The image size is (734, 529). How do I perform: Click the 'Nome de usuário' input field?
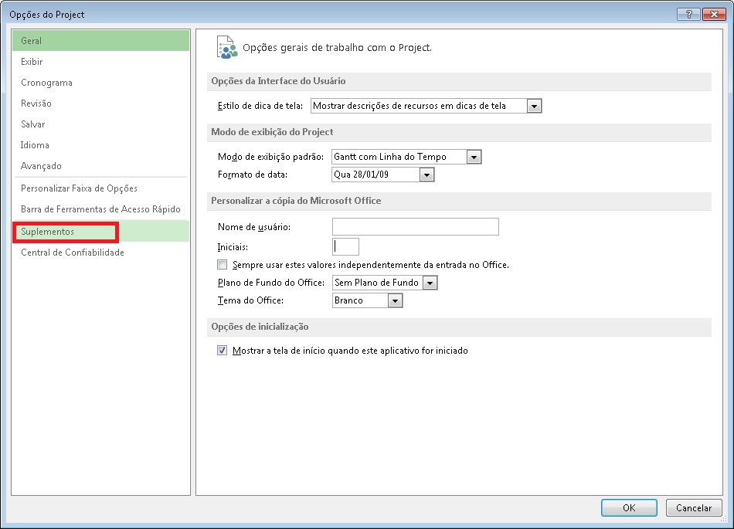pyautogui.click(x=415, y=226)
